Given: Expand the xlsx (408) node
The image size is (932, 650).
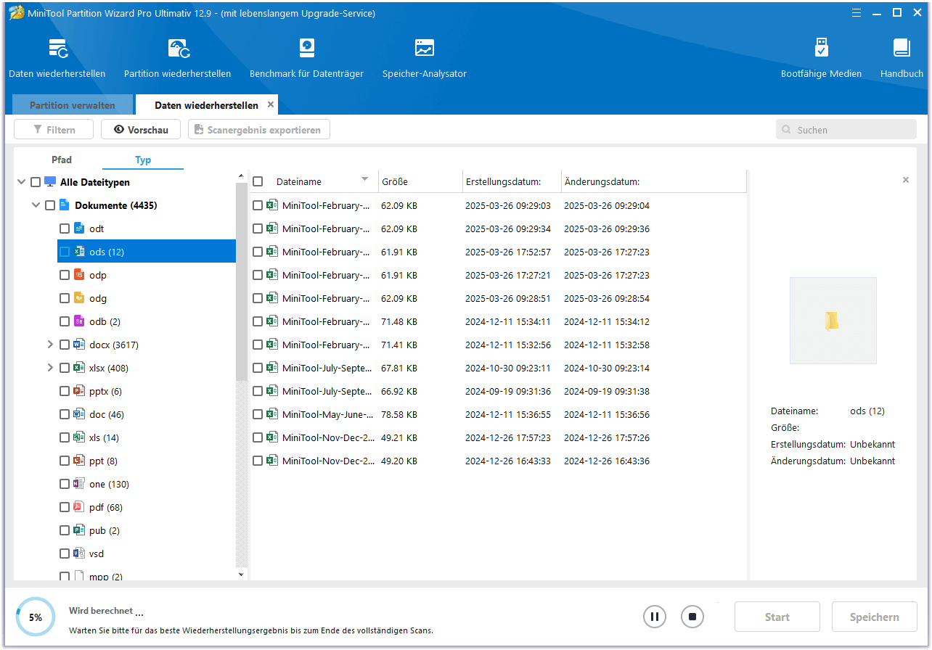Looking at the screenshot, I should pyautogui.click(x=50, y=368).
